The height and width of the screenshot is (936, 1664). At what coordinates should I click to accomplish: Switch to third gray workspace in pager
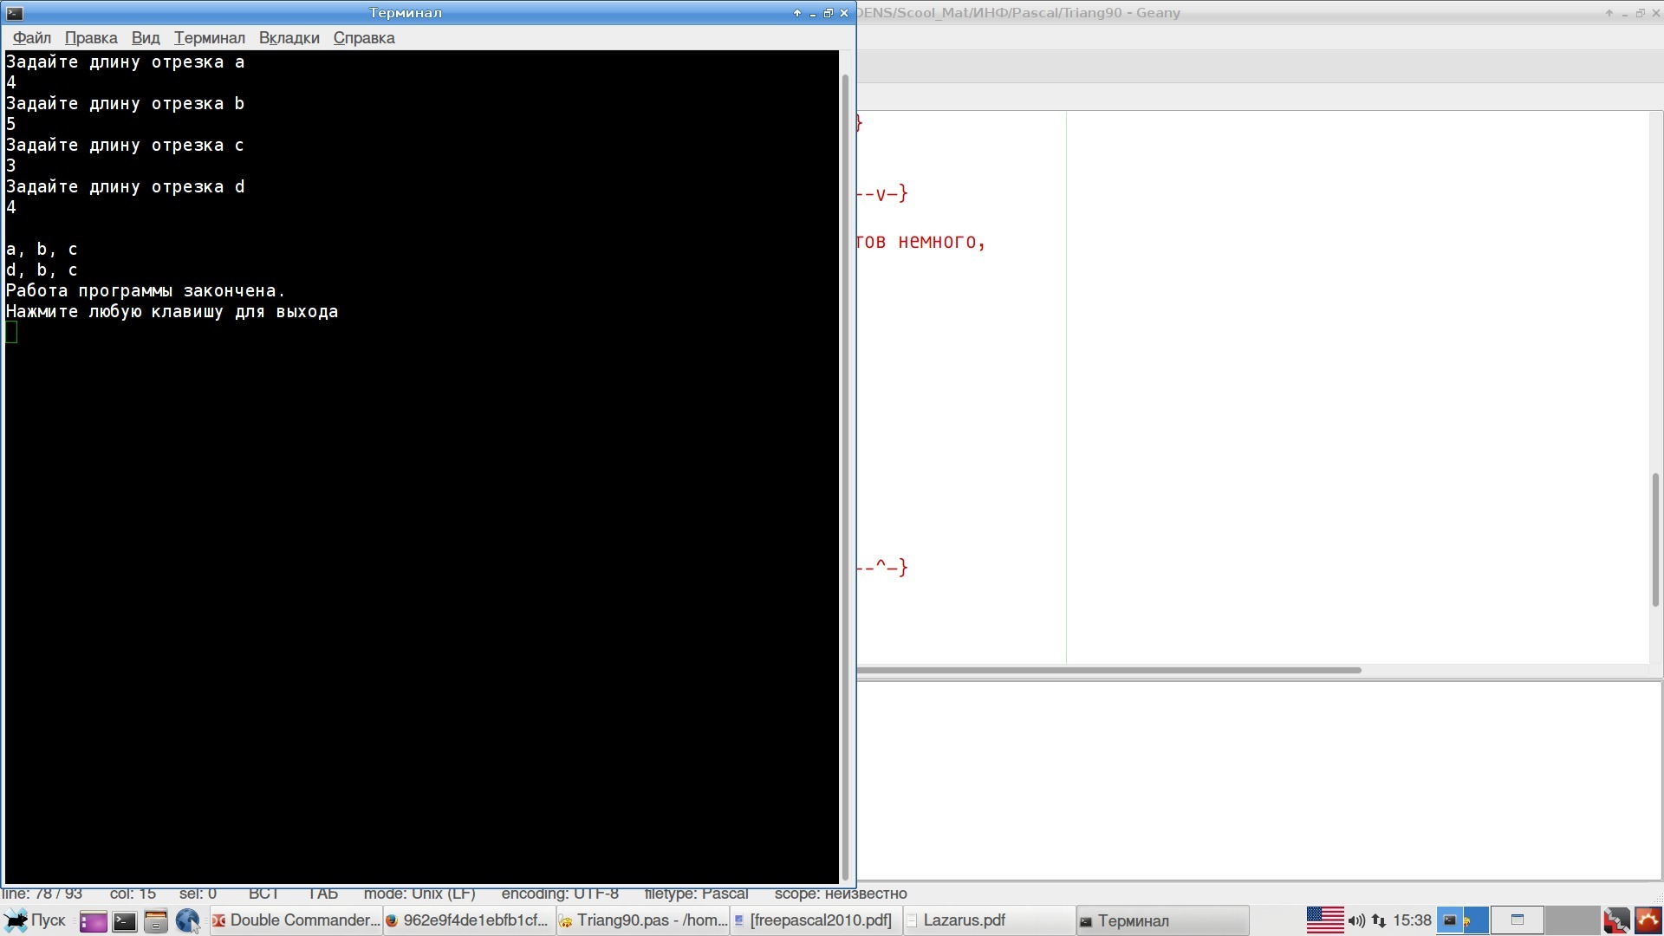click(x=1571, y=920)
